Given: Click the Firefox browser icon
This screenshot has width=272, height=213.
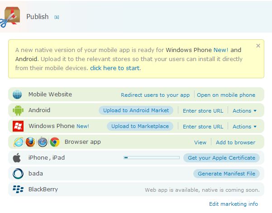Looking at the screenshot, I should coord(30,142).
